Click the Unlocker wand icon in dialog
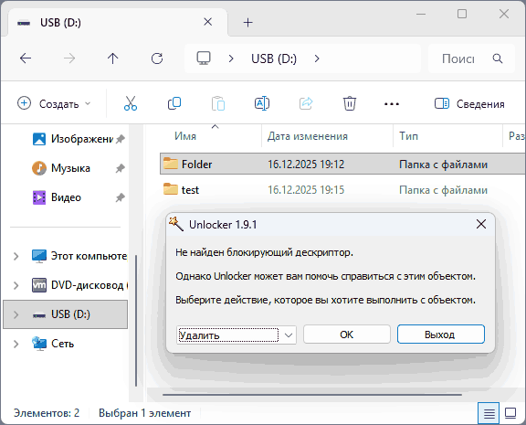526x425 pixels. click(176, 224)
